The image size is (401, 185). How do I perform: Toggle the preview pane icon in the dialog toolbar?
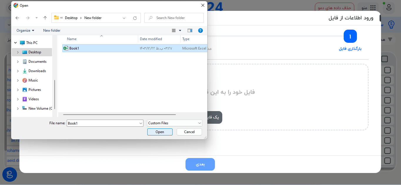(x=190, y=30)
